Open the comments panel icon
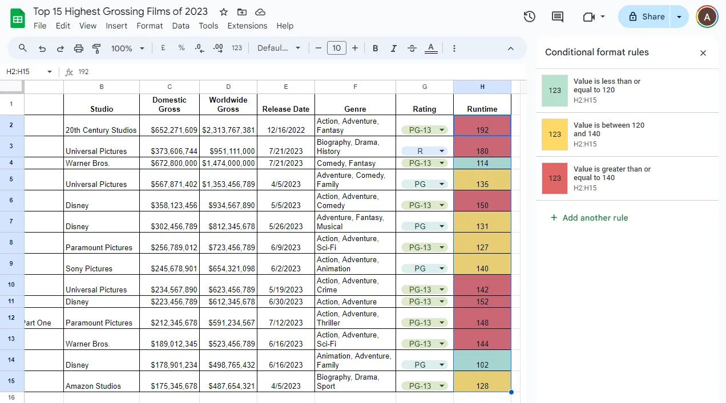The image size is (726, 403). point(558,17)
